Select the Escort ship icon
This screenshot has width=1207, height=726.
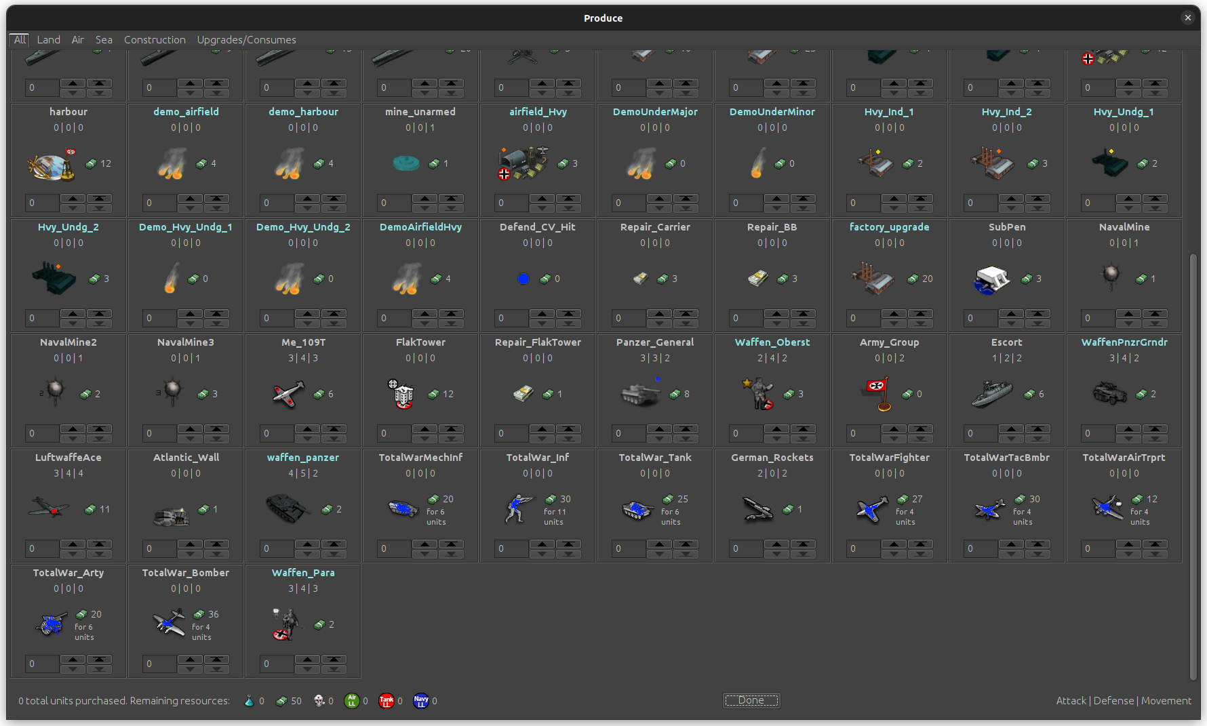pos(992,395)
